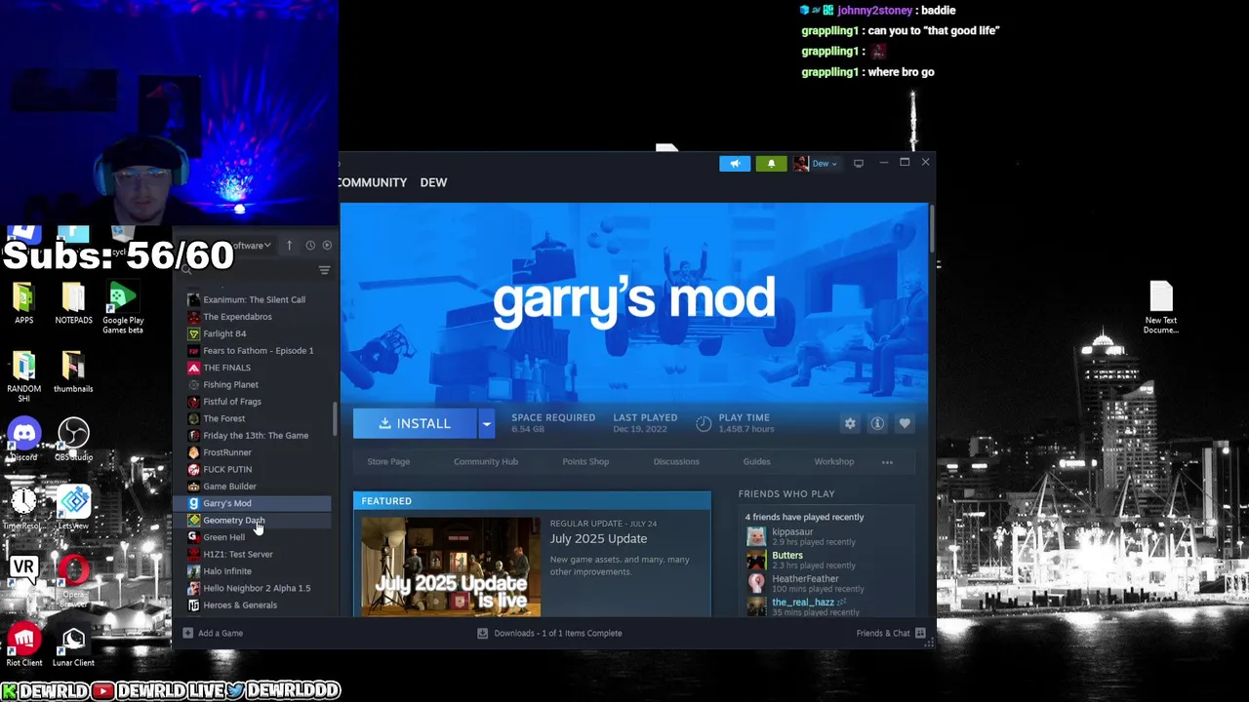Select Garry's Mod in library list
The width and height of the screenshot is (1249, 702).
click(252, 503)
